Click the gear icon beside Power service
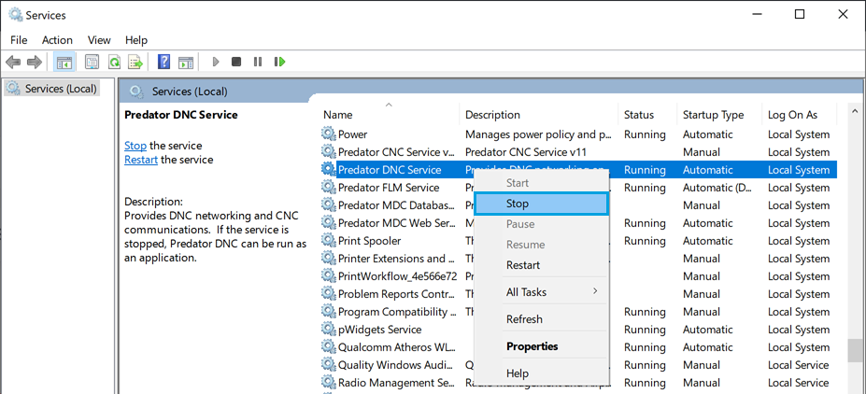866x394 pixels. [x=329, y=134]
